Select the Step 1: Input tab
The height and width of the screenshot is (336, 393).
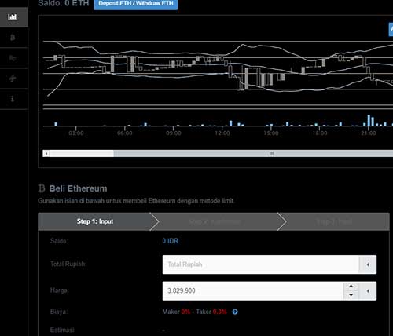[x=95, y=221]
